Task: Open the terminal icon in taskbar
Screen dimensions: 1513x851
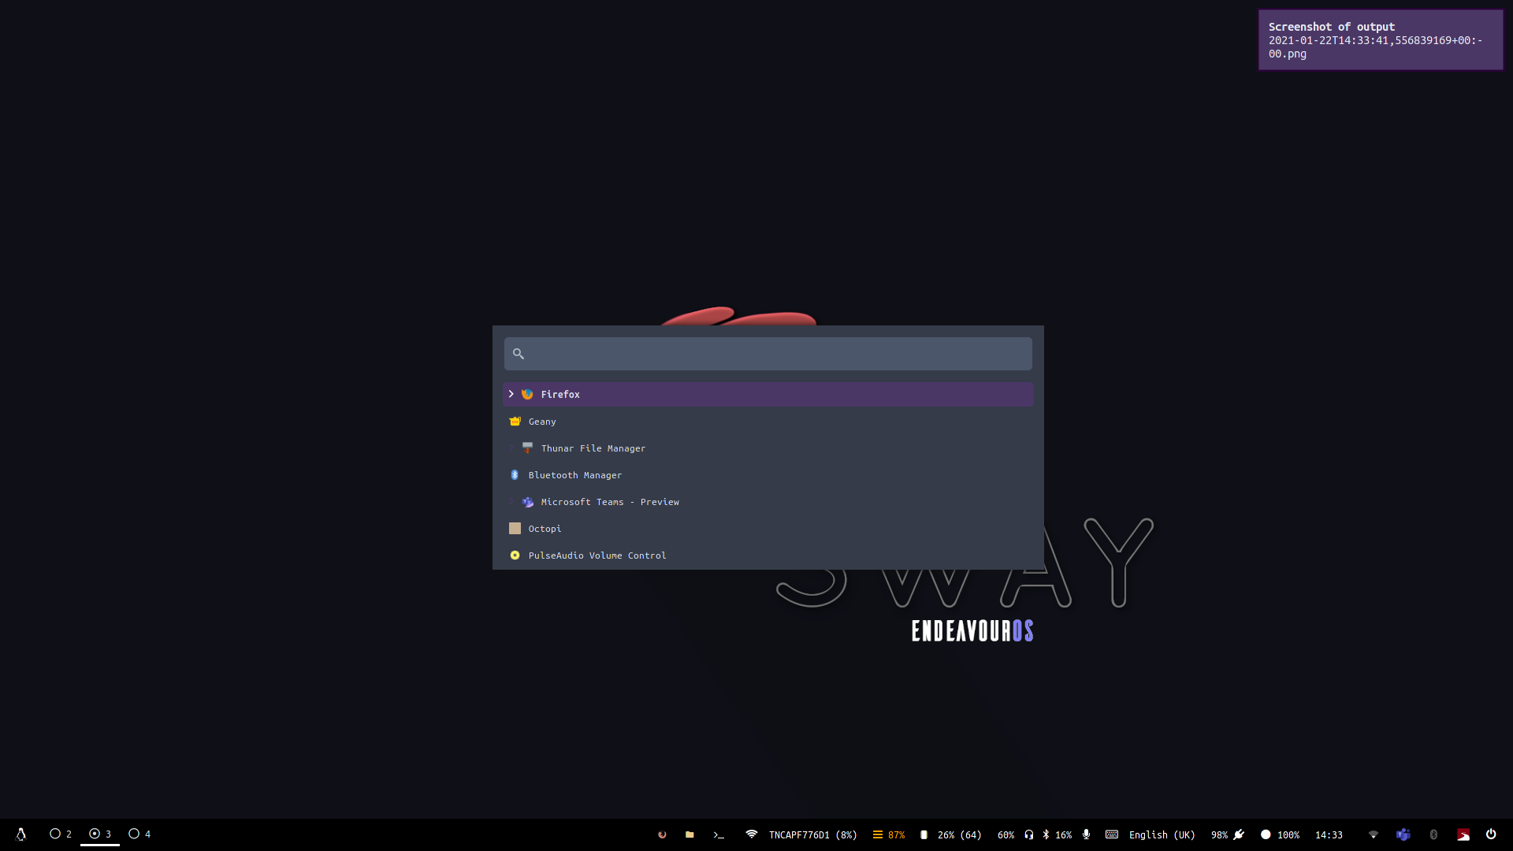Action: tap(718, 834)
